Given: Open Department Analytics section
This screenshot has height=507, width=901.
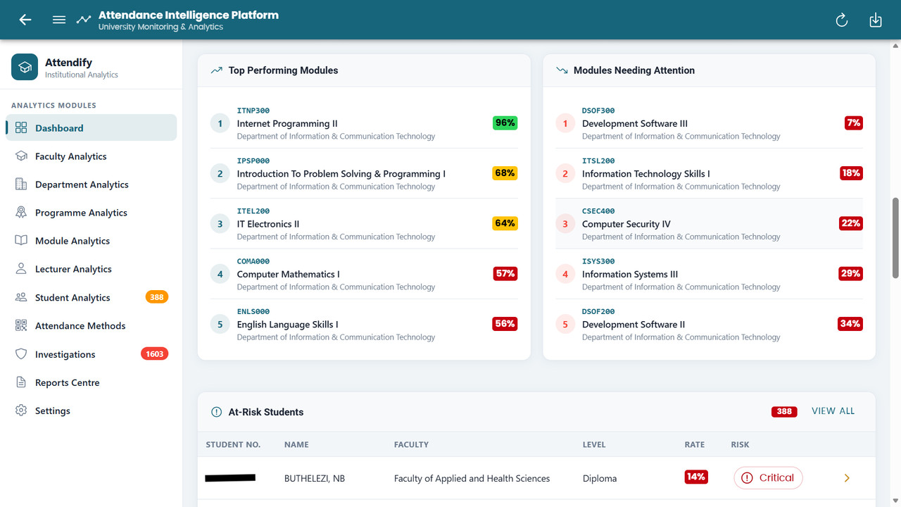Looking at the screenshot, I should coord(92,184).
